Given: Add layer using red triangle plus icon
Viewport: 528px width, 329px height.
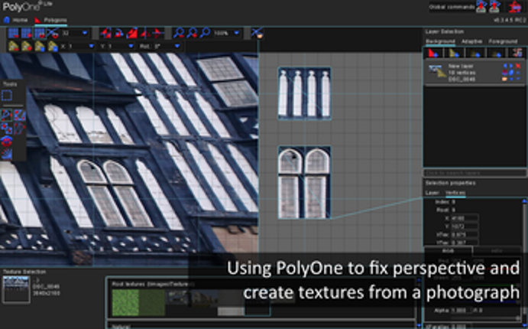Looking at the screenshot, I should [x=433, y=53].
